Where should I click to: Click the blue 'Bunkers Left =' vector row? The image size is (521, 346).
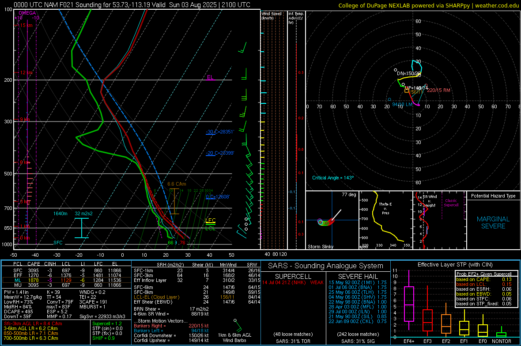[171, 331]
